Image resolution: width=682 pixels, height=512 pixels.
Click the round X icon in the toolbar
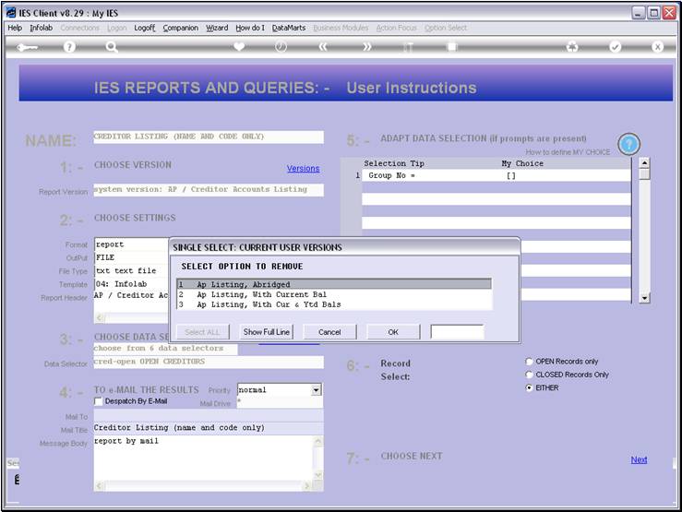pyautogui.click(x=657, y=46)
